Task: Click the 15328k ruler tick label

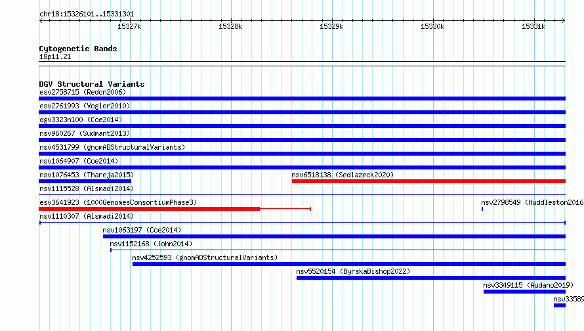Action: (x=230, y=26)
